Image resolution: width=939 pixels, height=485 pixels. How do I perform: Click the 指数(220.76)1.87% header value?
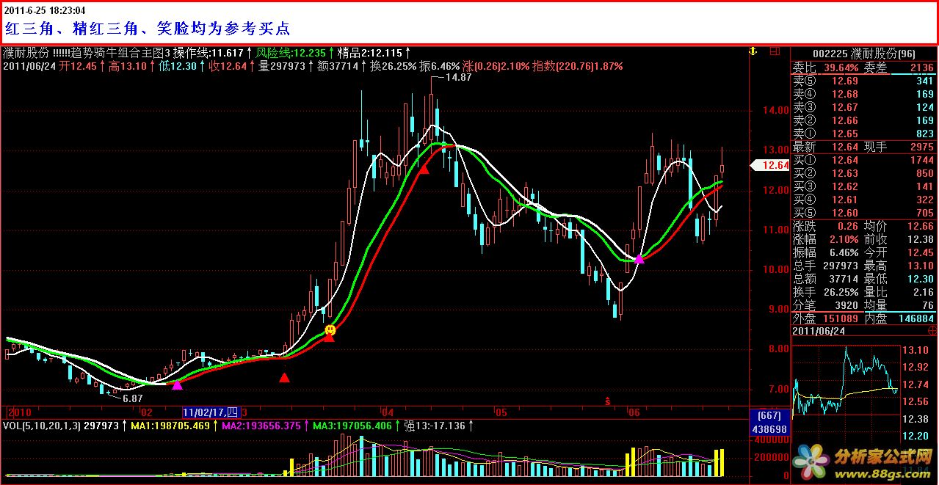click(577, 66)
